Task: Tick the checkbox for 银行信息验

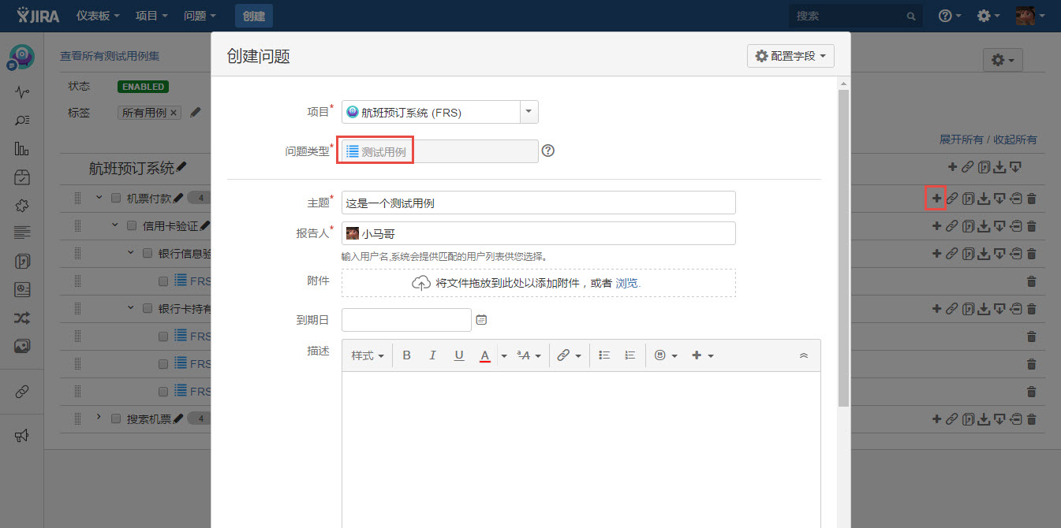Action: coord(148,254)
